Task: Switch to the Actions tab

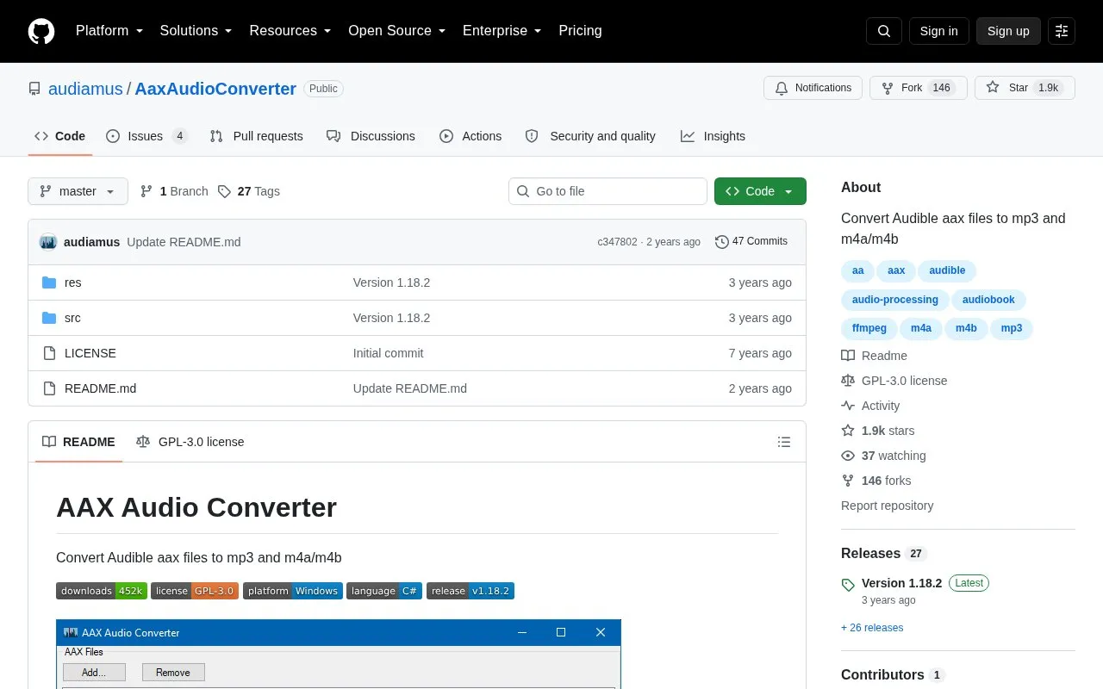Action: 470,136
